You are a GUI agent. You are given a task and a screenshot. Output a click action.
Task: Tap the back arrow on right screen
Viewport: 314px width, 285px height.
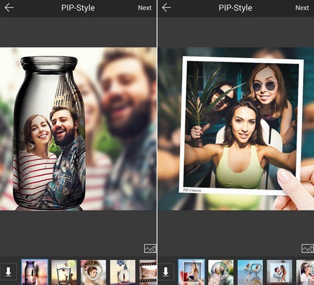166,8
